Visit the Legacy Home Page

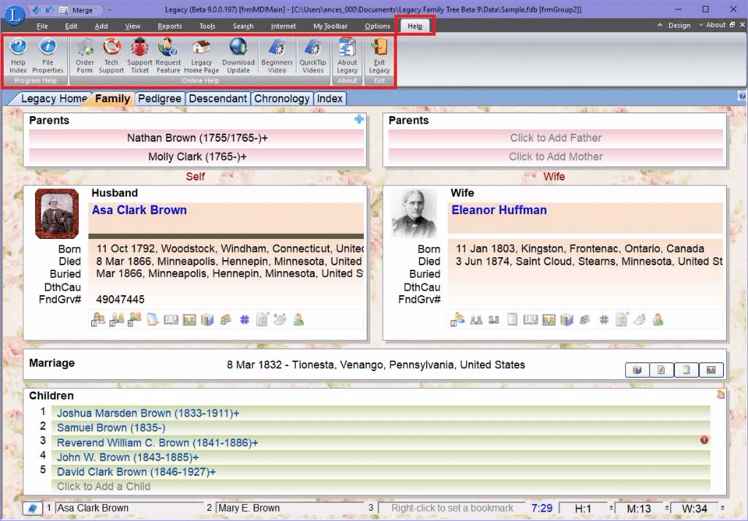tap(202, 56)
